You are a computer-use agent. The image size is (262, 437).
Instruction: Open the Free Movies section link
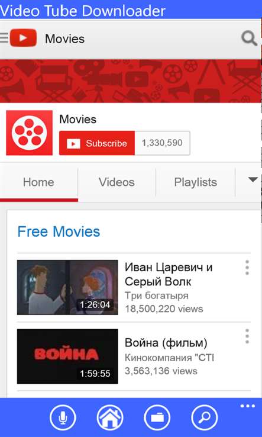[59, 232]
